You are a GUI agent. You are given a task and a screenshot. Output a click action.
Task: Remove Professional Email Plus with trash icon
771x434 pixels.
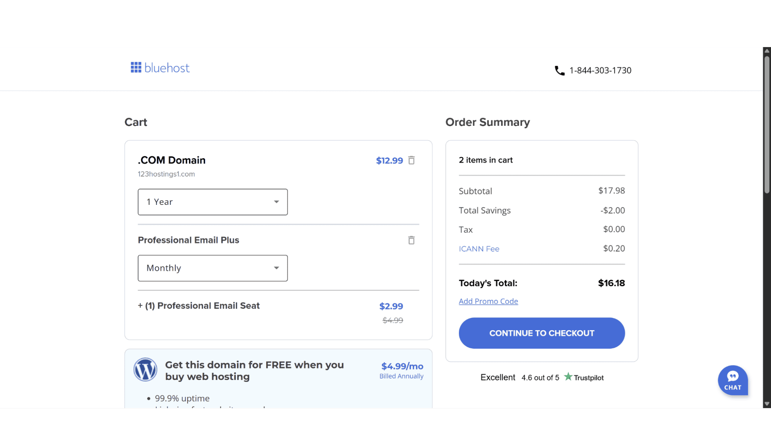(x=412, y=240)
